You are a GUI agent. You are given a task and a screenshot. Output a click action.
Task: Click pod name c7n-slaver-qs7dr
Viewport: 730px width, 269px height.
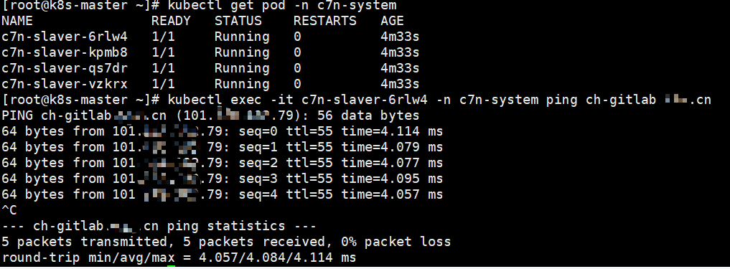[x=65, y=68]
